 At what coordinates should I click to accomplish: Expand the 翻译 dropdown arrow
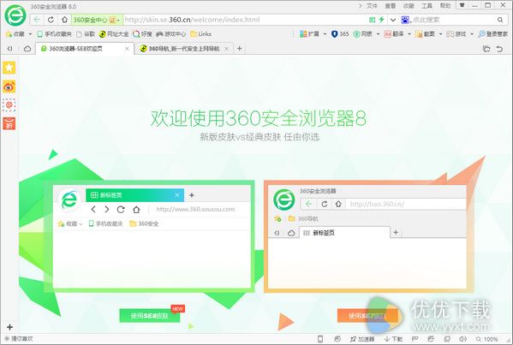point(409,34)
